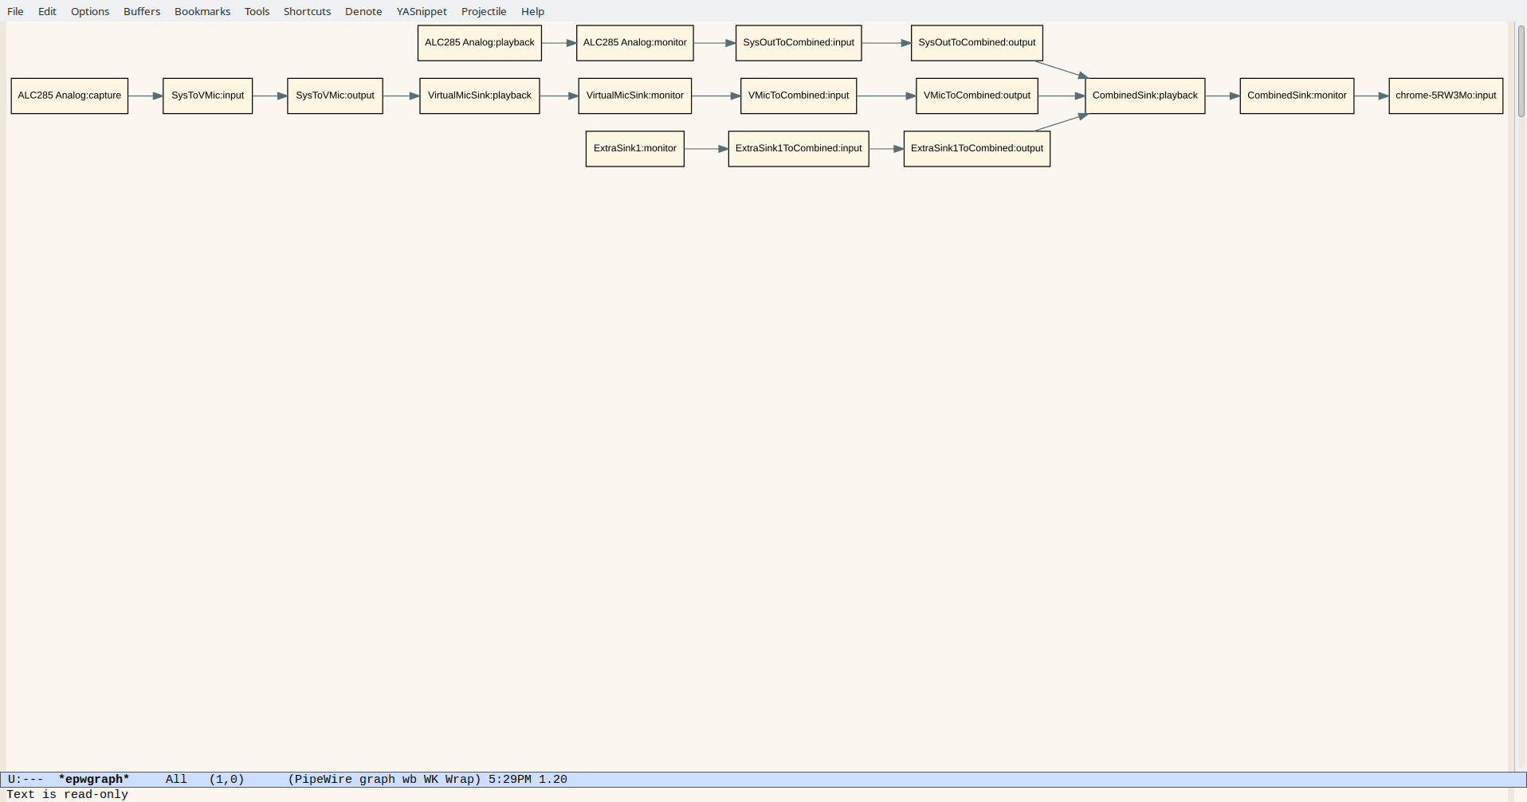Open the Projectile menu
This screenshot has height=802, width=1527.
point(483,11)
